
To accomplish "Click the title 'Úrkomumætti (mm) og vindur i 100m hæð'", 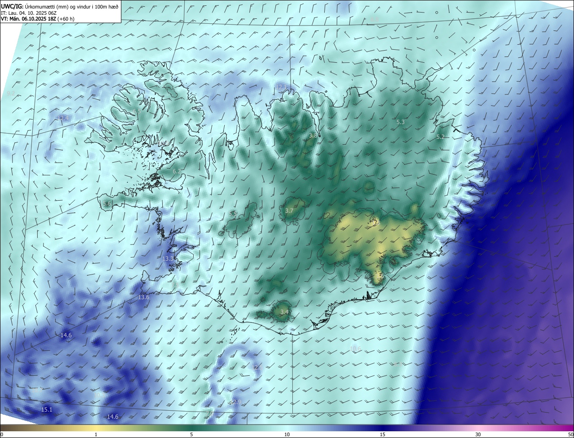I will coord(71,6).
